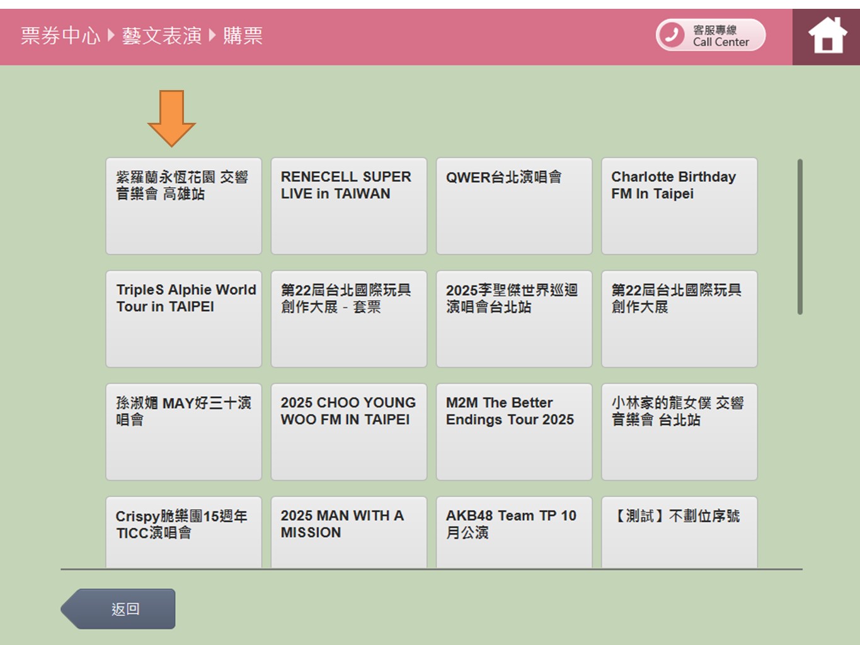860x645 pixels.
Task: Select the QWER台北演唱會 event
Action: coord(513,206)
